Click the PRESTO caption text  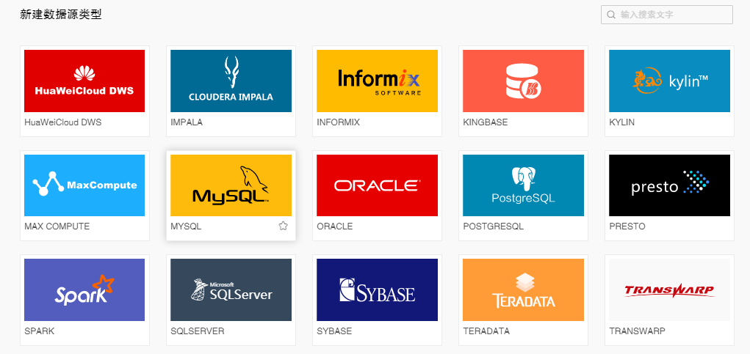627,226
